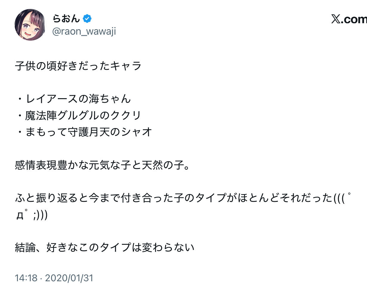Image resolution: width=367 pixels, height=289 pixels.
Task: Click the X.com logo
Action: [x=349, y=19]
